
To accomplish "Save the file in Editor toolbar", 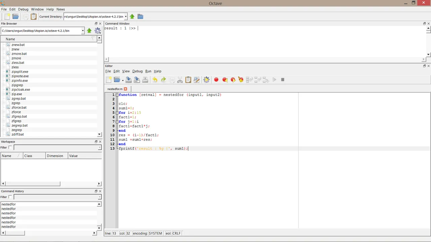I will click(x=129, y=80).
